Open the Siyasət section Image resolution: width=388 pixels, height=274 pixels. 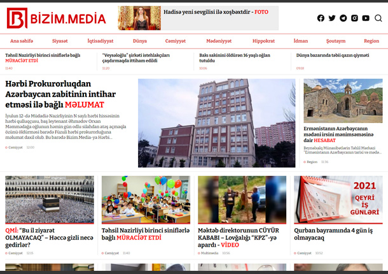coord(60,41)
